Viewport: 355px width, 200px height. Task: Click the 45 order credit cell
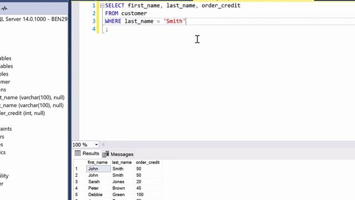148,188
